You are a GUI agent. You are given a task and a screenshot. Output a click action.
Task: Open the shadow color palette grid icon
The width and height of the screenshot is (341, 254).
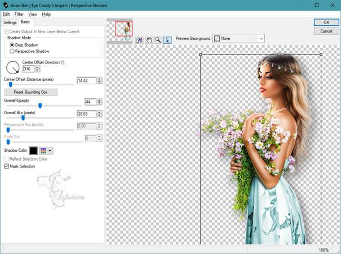point(43,151)
